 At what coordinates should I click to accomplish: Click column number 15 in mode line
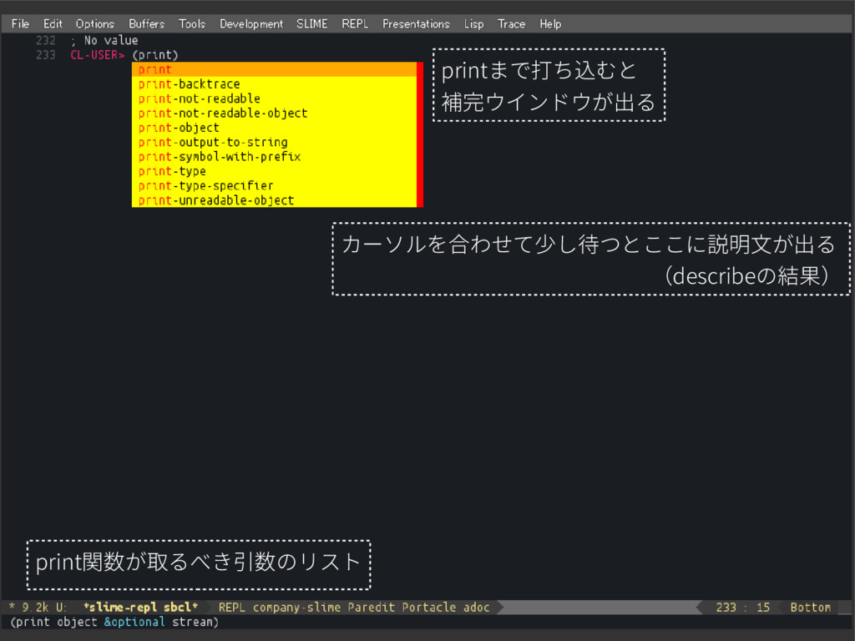(x=763, y=608)
